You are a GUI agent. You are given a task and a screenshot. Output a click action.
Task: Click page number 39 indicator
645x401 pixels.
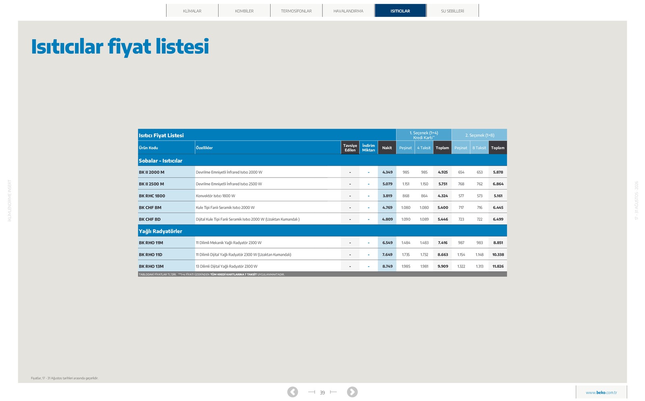point(322,393)
